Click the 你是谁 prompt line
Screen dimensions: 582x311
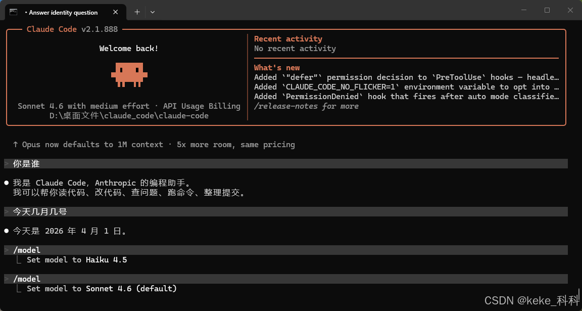click(x=286, y=163)
